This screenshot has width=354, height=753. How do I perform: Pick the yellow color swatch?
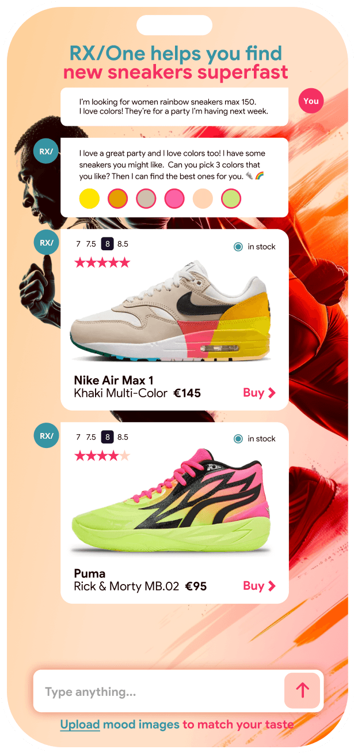pyautogui.click(x=89, y=199)
